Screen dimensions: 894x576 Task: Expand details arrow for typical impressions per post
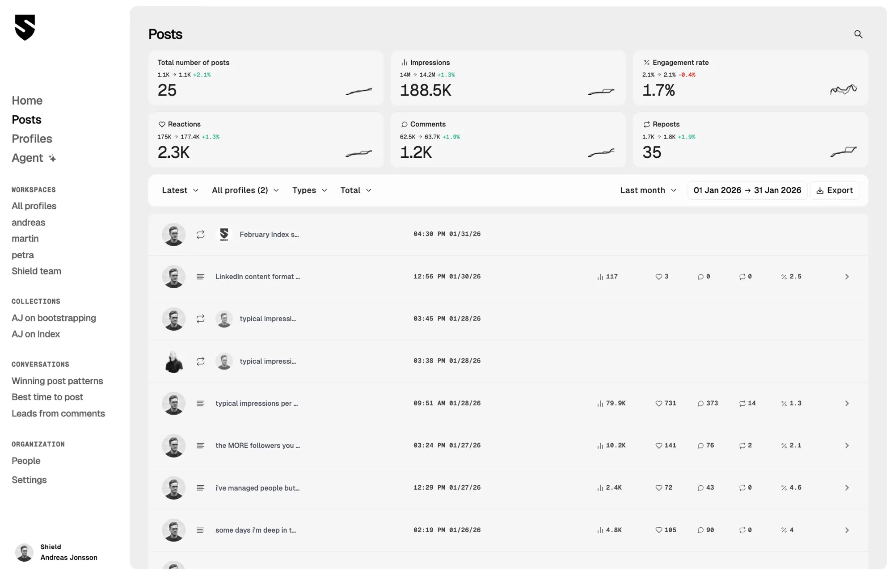coord(847,403)
